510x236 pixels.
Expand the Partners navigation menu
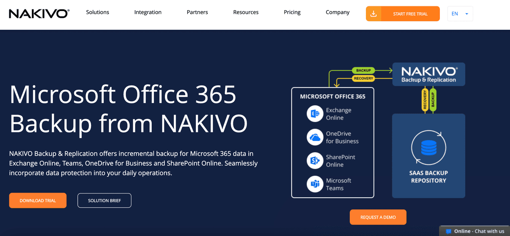coord(197,12)
